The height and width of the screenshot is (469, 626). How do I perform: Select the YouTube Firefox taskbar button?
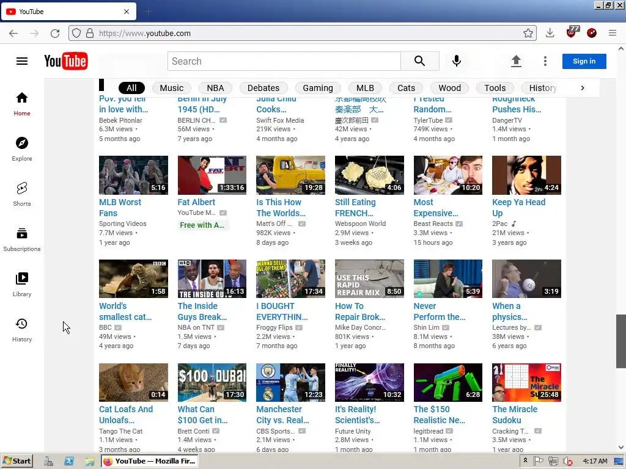click(x=150, y=461)
